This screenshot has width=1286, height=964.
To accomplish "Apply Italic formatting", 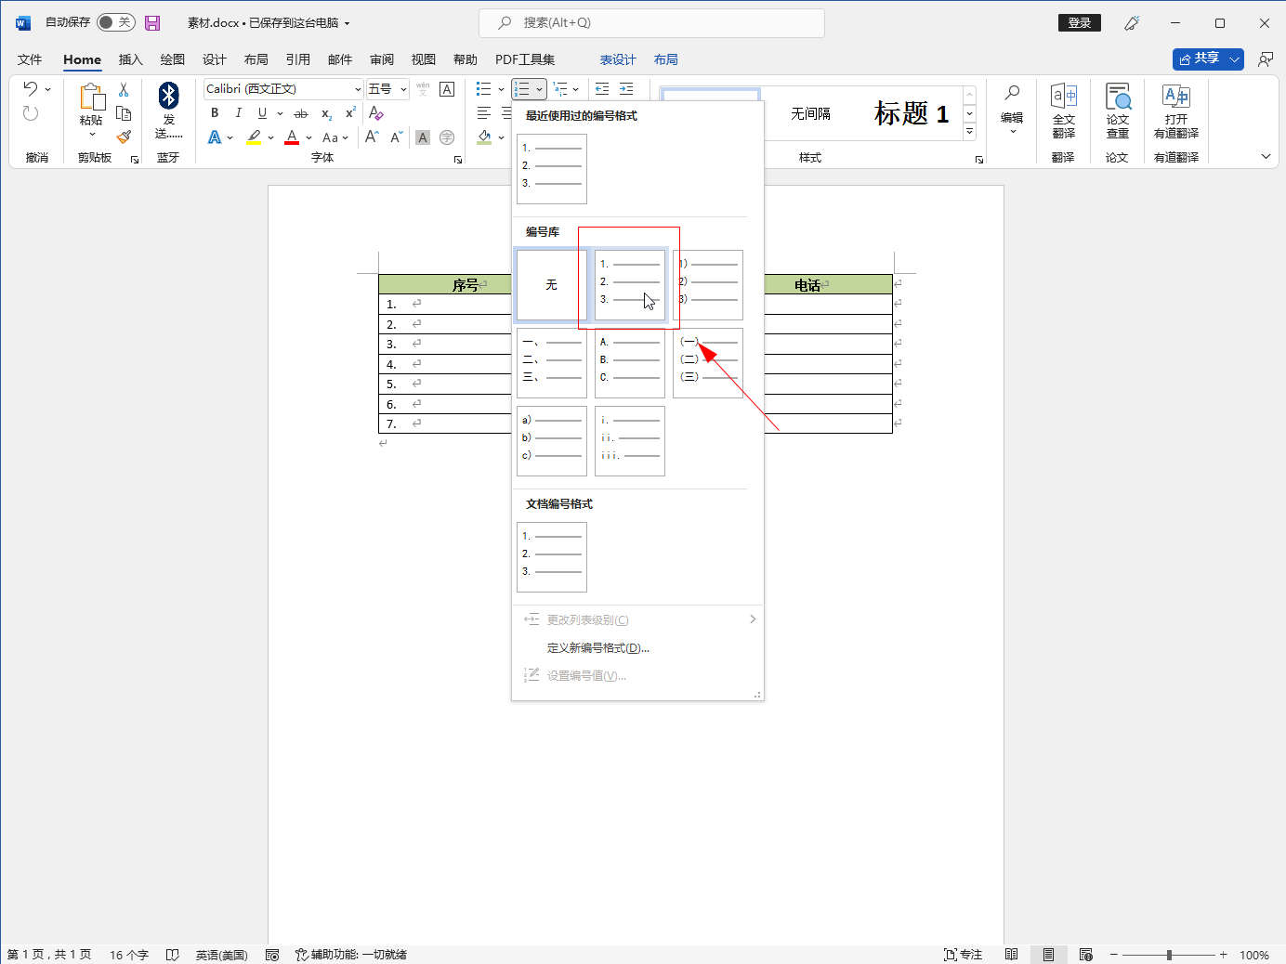I will pos(239,112).
